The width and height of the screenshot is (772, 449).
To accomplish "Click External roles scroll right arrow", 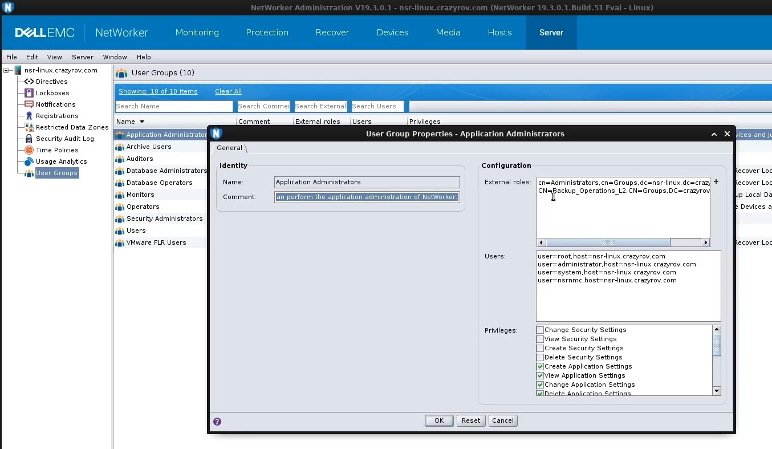I will click(705, 242).
